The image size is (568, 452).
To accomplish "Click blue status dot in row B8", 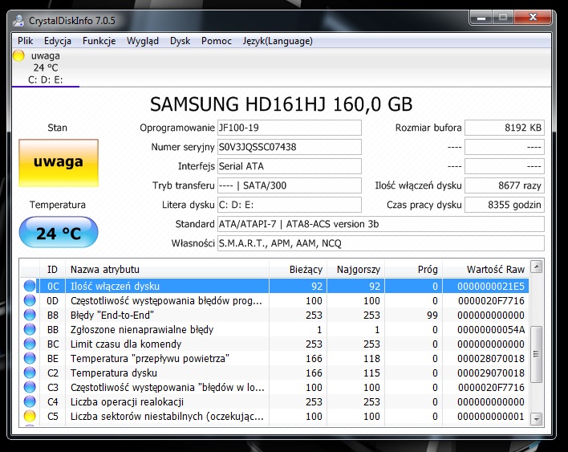I will tap(30, 315).
